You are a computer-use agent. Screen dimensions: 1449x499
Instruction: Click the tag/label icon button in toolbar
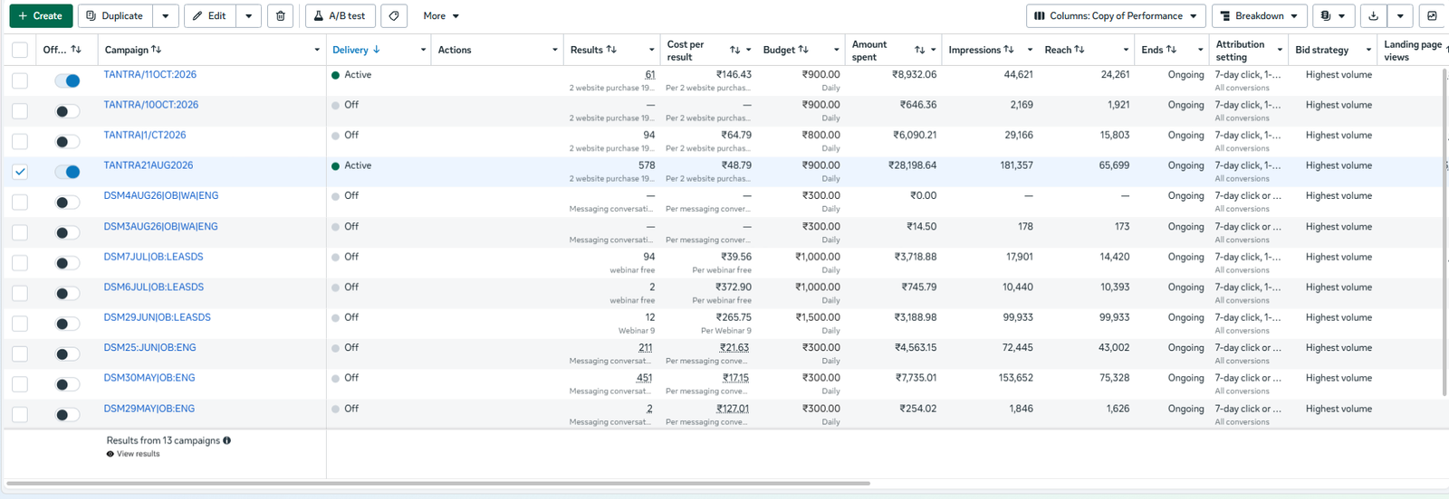coord(394,16)
